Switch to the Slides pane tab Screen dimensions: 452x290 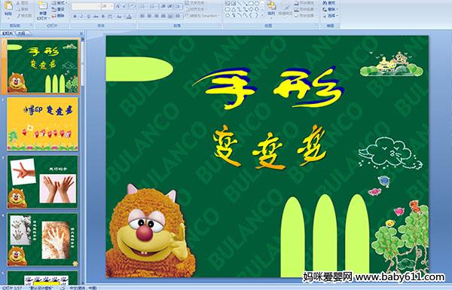click(x=8, y=33)
